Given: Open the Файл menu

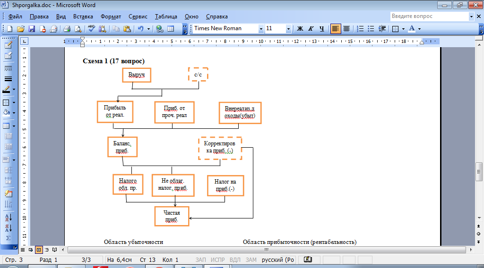Looking at the screenshot, I should click(x=15, y=17).
